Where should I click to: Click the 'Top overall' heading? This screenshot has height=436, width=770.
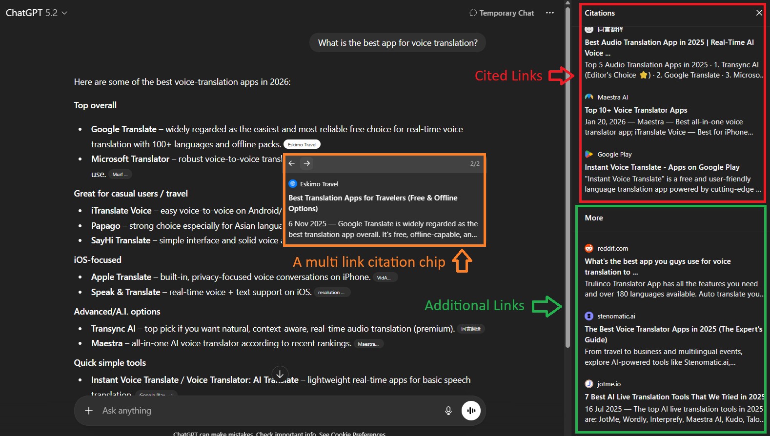pos(95,105)
